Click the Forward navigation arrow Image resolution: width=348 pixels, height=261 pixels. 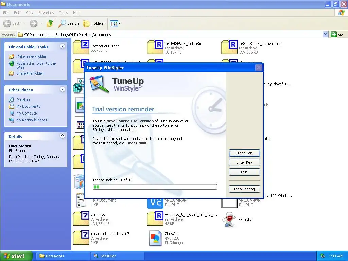[34, 23]
